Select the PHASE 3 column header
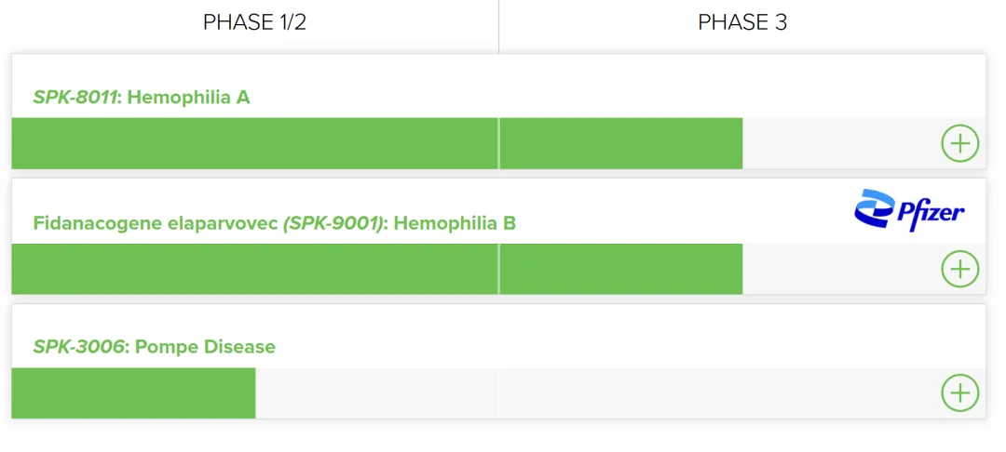The image size is (1006, 452). (x=742, y=22)
